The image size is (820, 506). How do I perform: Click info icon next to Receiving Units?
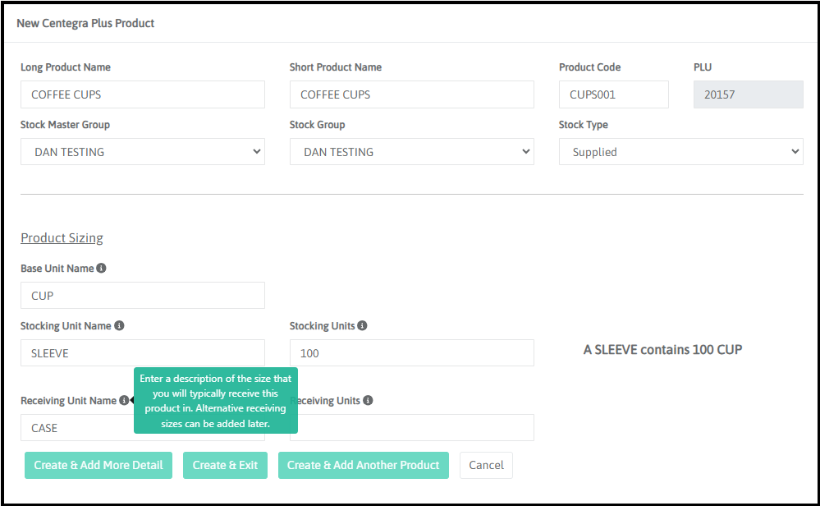coord(368,401)
